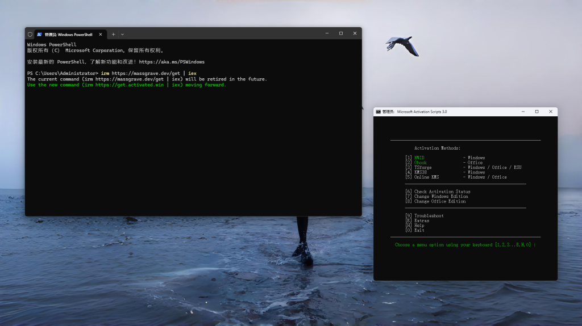Screen dimensions: 582x326
Task: Close the Windows PowerShell terminal window
Action: pyautogui.click(x=355, y=33)
